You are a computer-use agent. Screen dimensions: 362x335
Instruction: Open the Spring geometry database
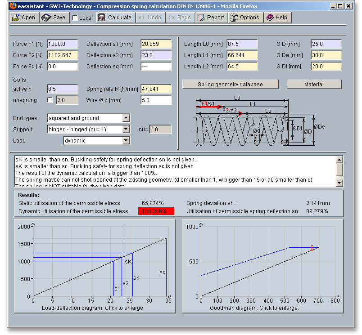tap(230, 85)
